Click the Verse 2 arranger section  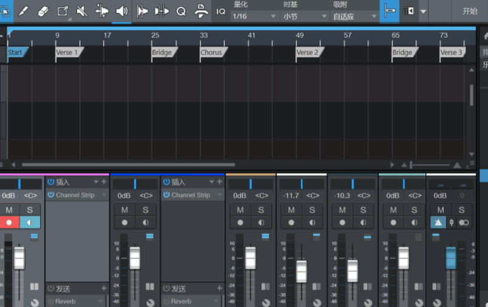310,52
